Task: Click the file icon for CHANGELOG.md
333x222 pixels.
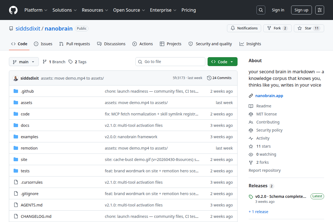Action: (16, 216)
